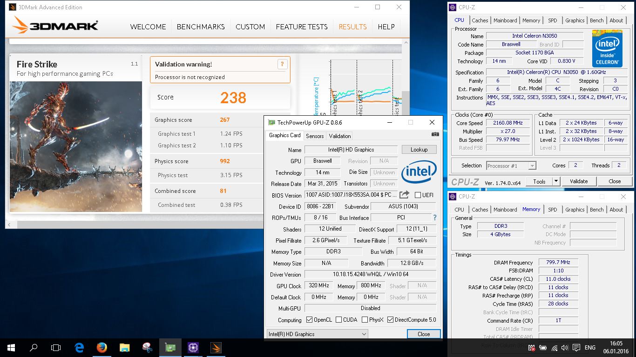Switch to Sensors tab in GPU-Z
This screenshot has height=357, width=636.
[315, 136]
